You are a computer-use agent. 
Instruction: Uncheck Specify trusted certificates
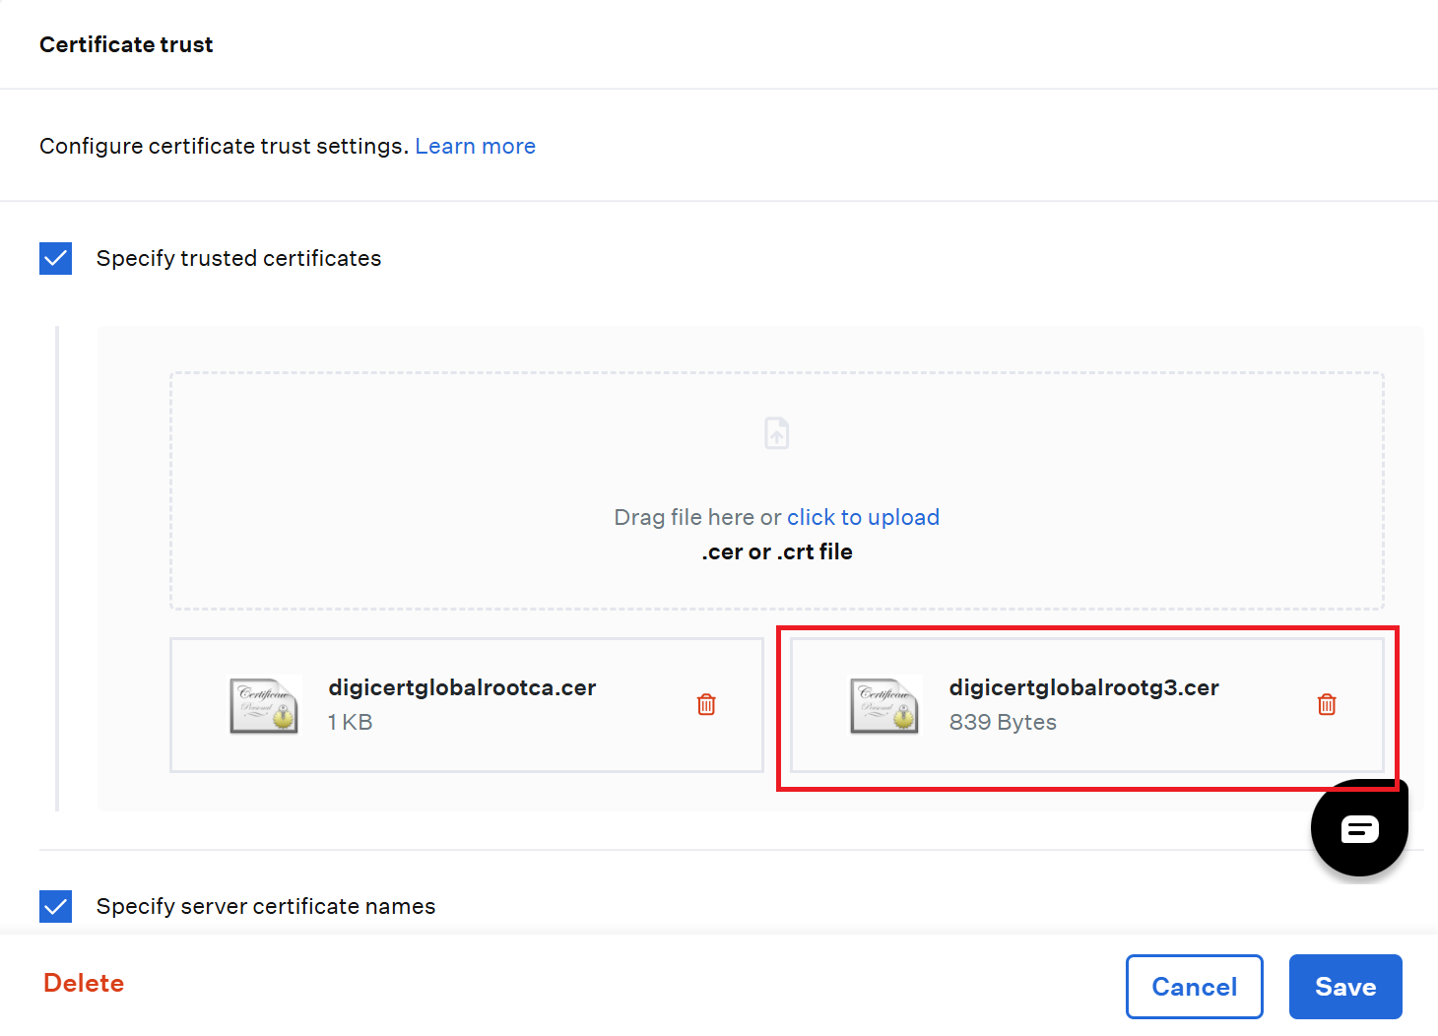56,258
